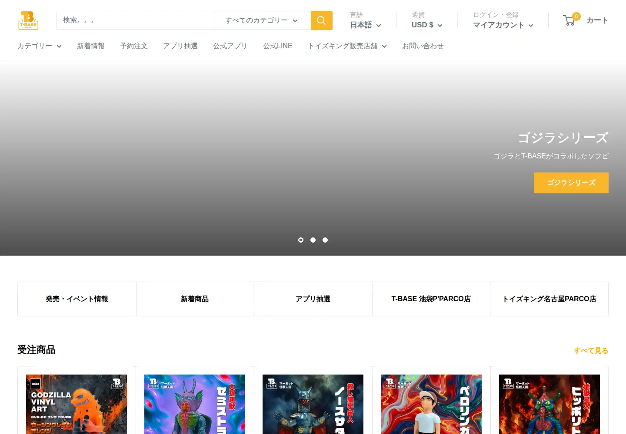Expand the マイアカウント menu
Image resolution: width=626 pixels, height=434 pixels.
(x=503, y=25)
